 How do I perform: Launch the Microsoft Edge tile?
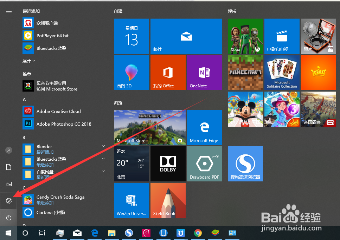[205, 127]
